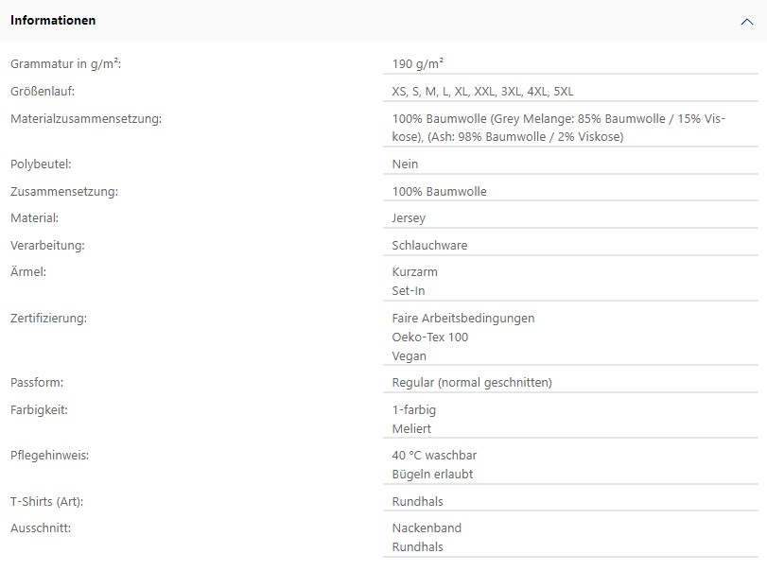Click the 40 °C waschbar care note
The image size is (767, 571).
click(434, 455)
